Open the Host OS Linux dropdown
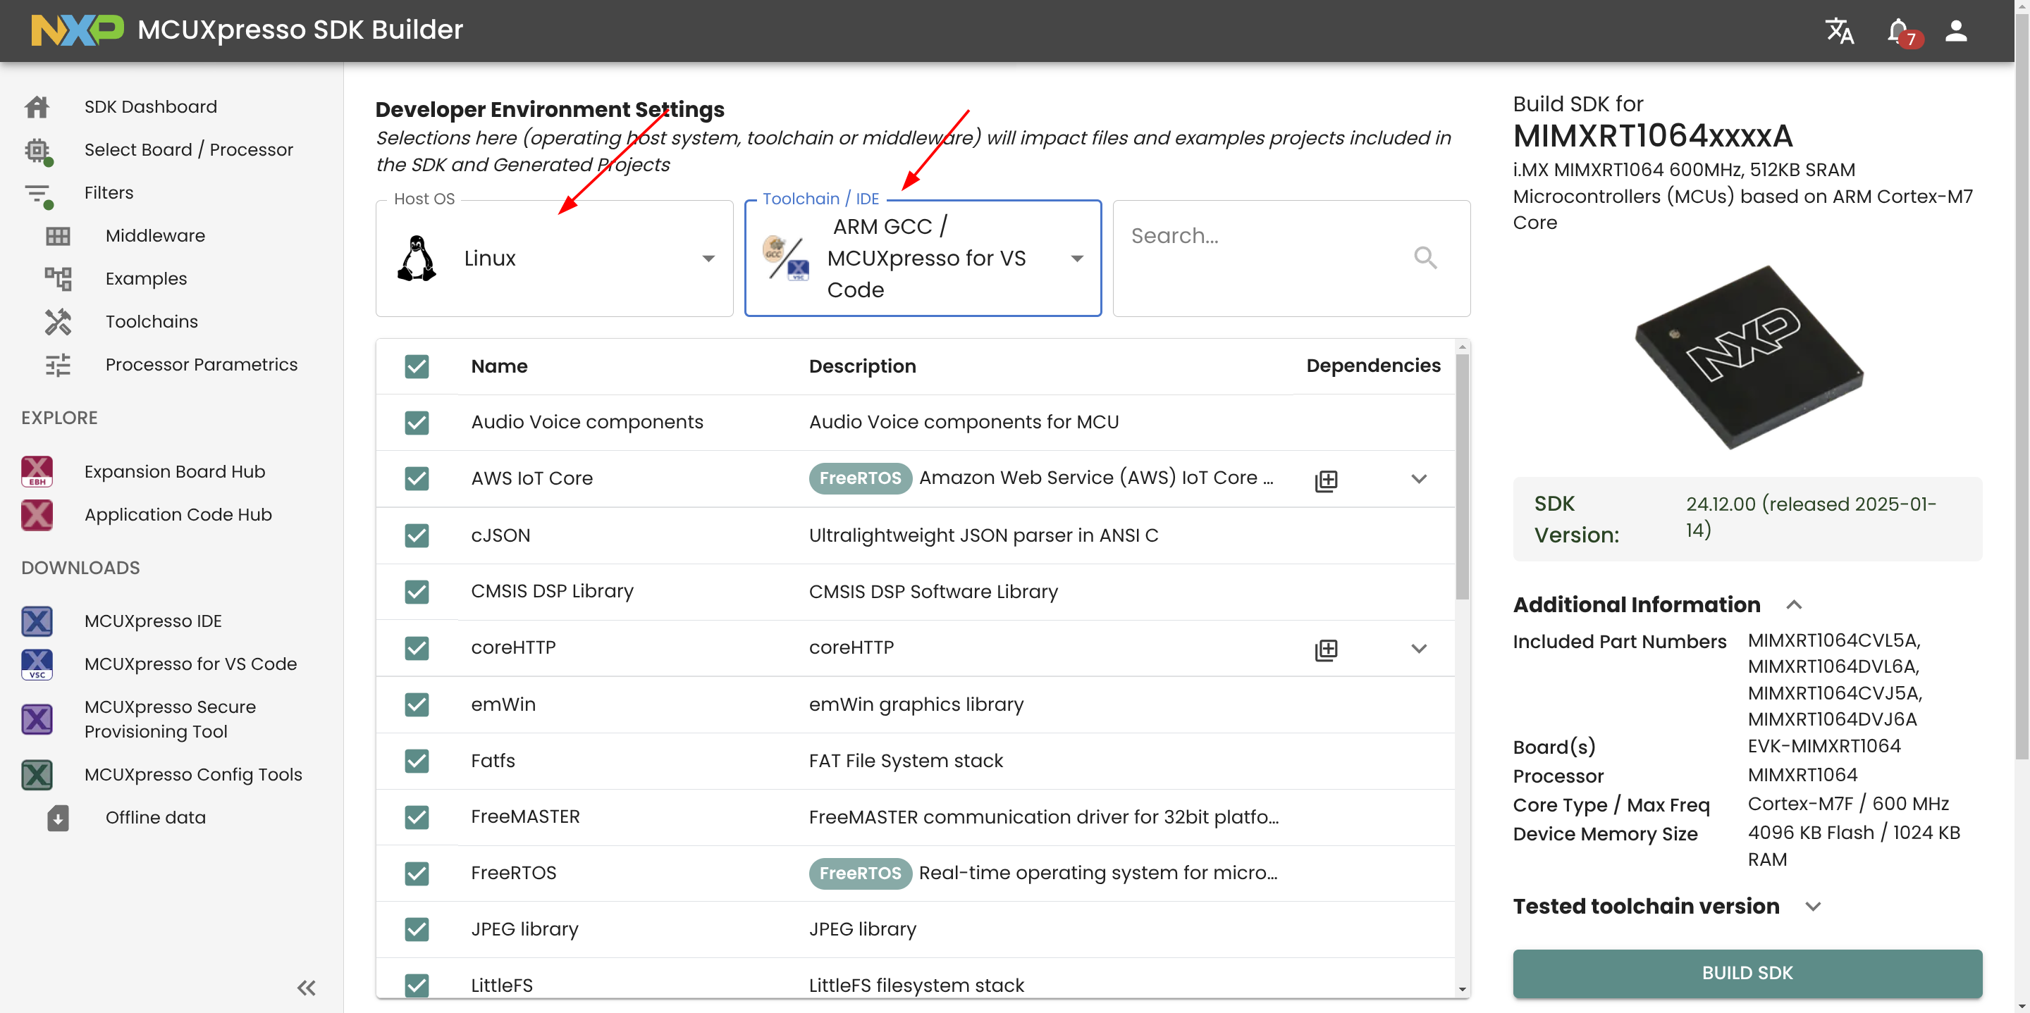Viewport: 2030px width, 1013px height. [x=554, y=259]
